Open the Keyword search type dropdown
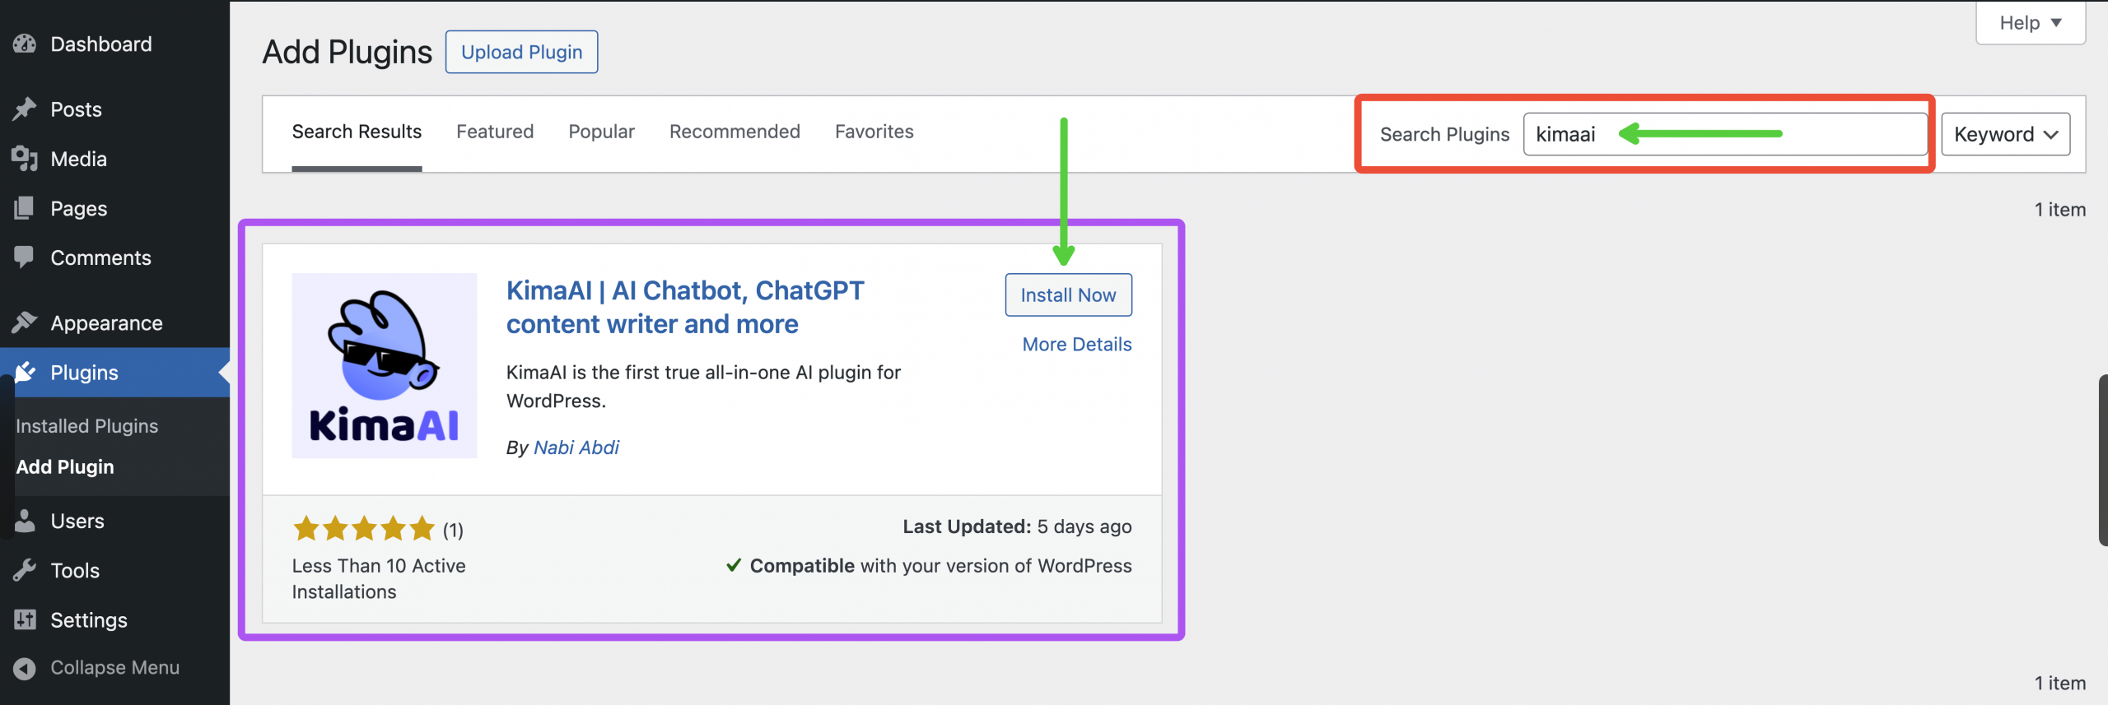This screenshot has width=2108, height=705. point(2005,134)
